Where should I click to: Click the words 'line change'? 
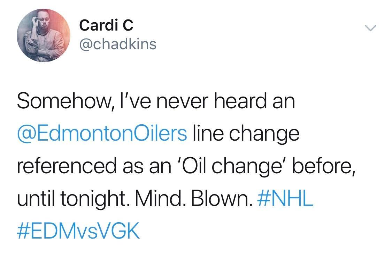(245, 134)
